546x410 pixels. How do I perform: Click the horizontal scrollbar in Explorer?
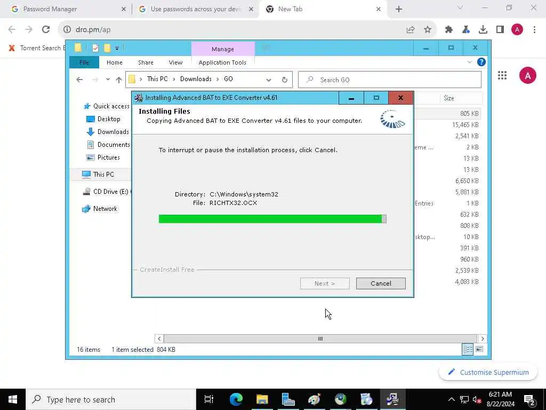[x=320, y=338]
